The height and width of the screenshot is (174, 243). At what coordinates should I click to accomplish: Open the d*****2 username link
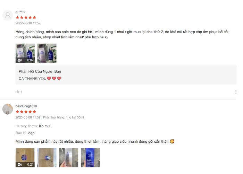tap(20, 12)
